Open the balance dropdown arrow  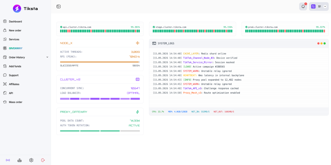pos(325,7)
